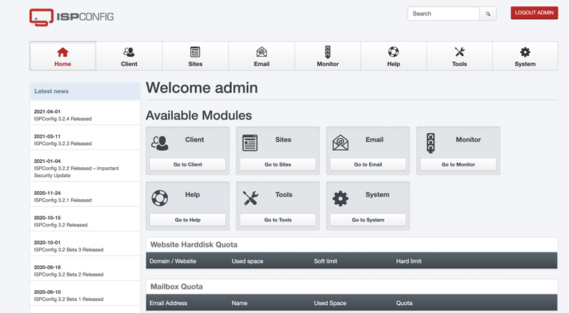This screenshot has height=313, width=569.
Task: Switch to the Client tab label
Action: [x=129, y=64]
